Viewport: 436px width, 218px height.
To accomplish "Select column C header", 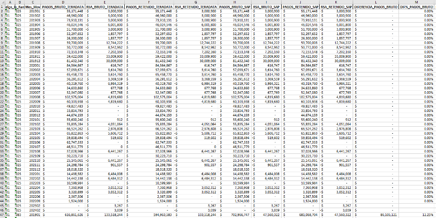I will (33, 2).
